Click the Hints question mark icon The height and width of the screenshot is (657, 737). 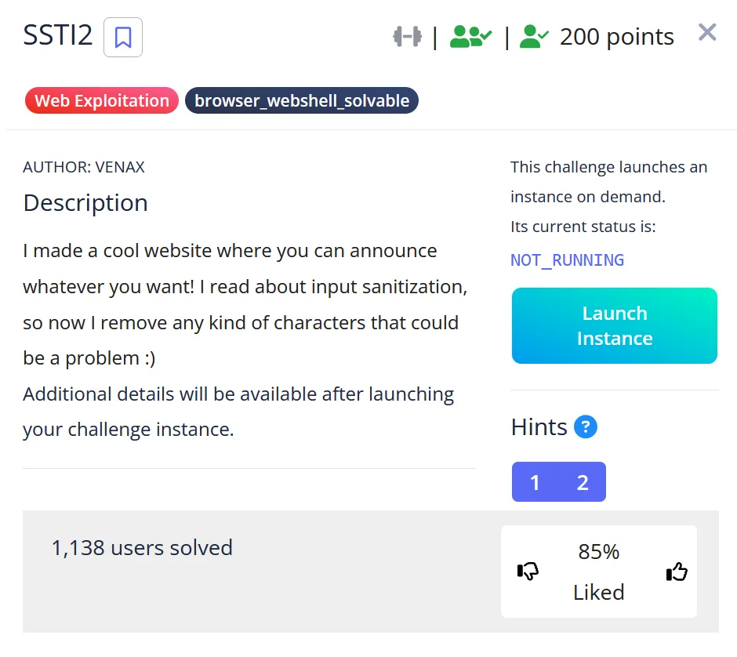click(x=586, y=427)
